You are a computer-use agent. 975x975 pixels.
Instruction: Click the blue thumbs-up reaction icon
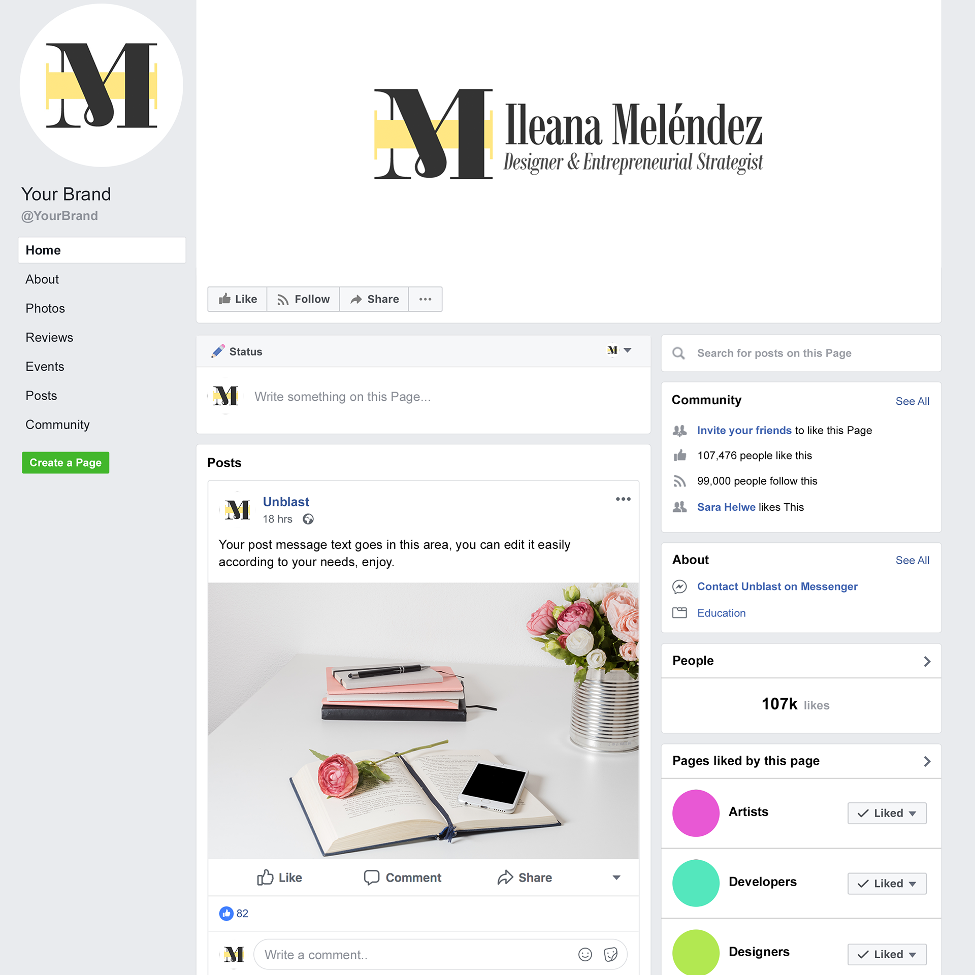click(x=226, y=914)
